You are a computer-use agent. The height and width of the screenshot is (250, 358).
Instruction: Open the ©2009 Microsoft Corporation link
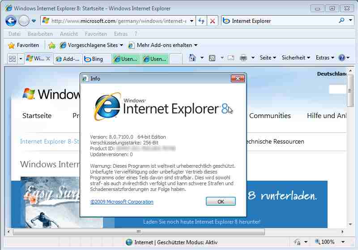(x=122, y=202)
